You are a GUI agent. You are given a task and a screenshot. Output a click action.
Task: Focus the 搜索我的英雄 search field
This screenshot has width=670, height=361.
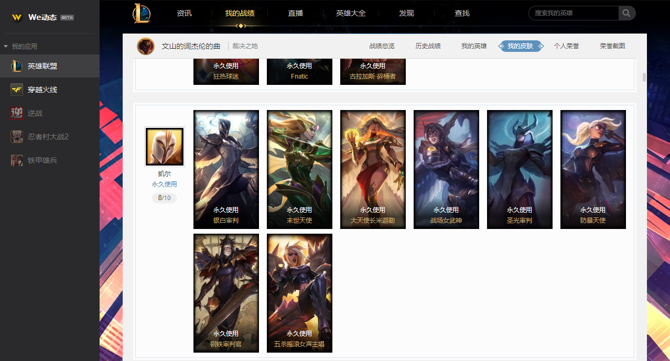click(574, 13)
